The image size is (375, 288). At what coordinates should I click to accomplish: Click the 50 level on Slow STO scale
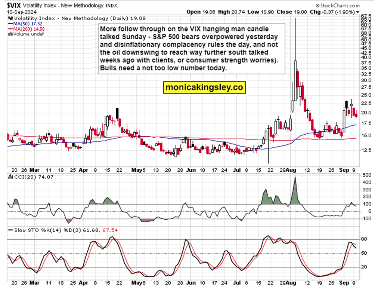(x=364, y=253)
